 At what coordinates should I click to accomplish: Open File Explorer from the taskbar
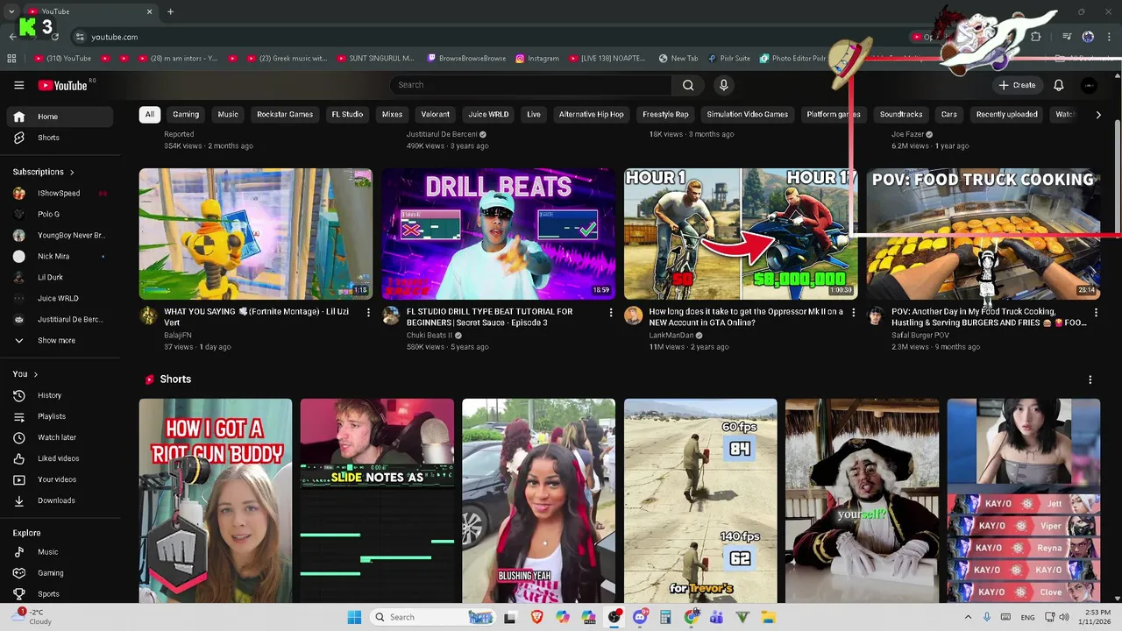coord(768,617)
